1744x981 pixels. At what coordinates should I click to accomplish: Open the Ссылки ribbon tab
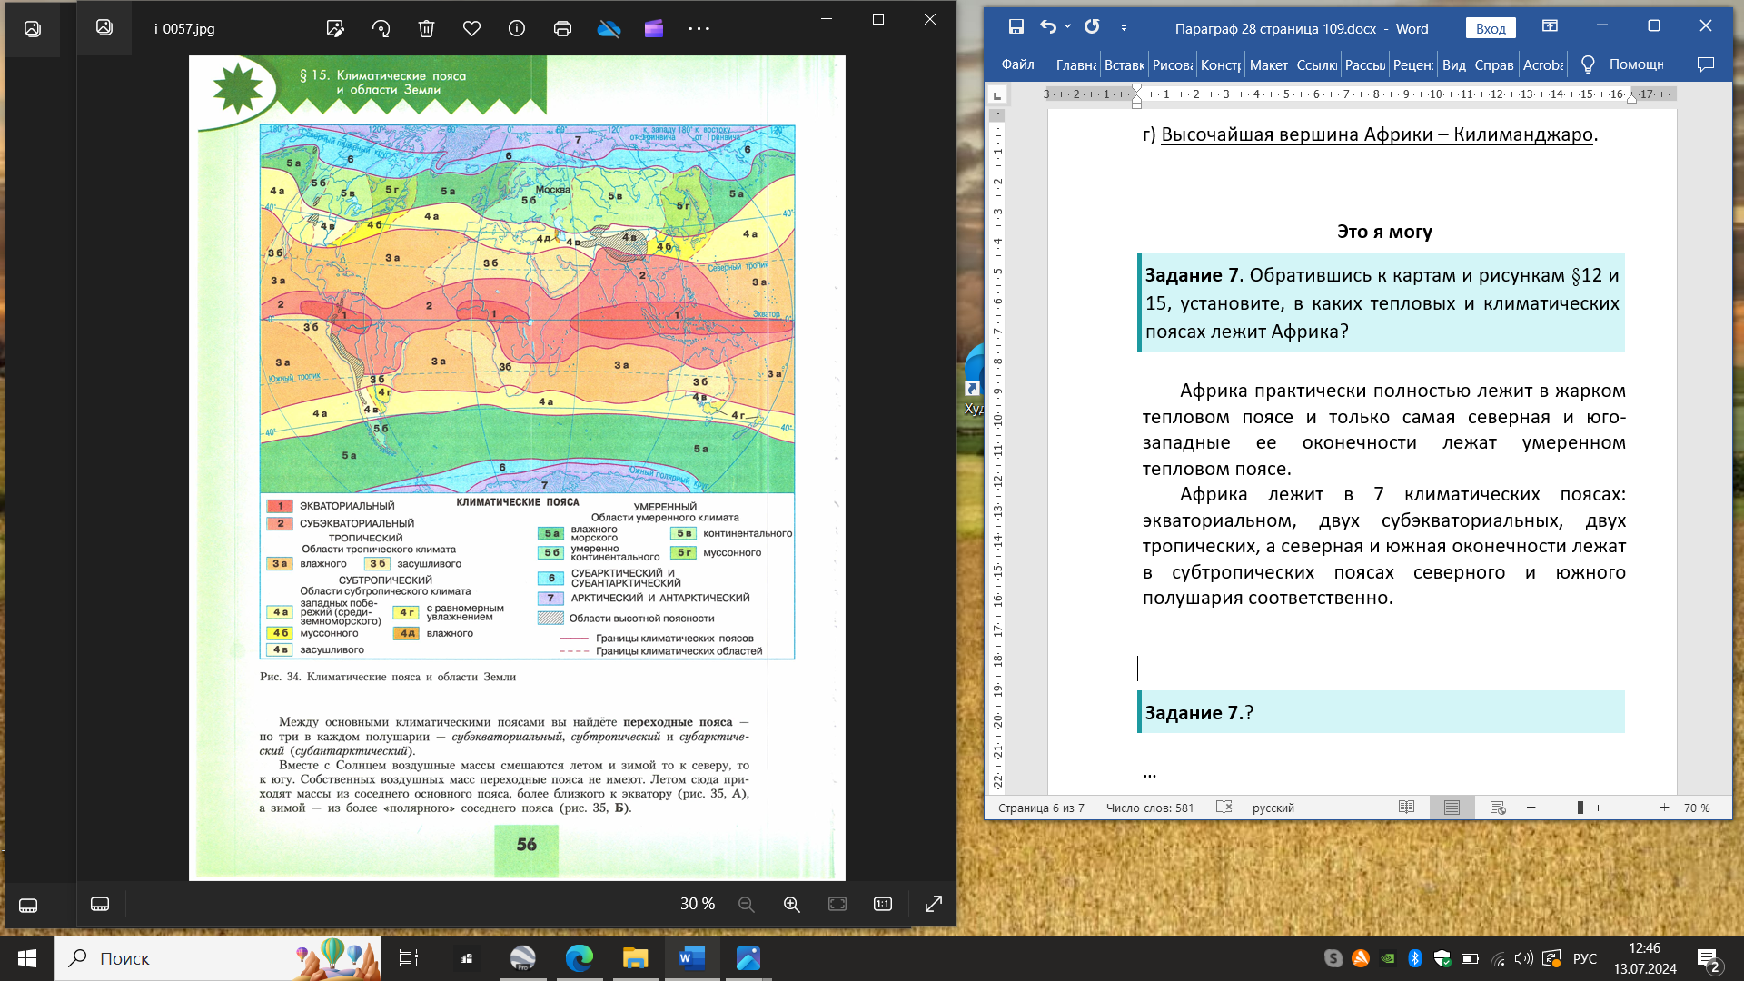tap(1316, 64)
